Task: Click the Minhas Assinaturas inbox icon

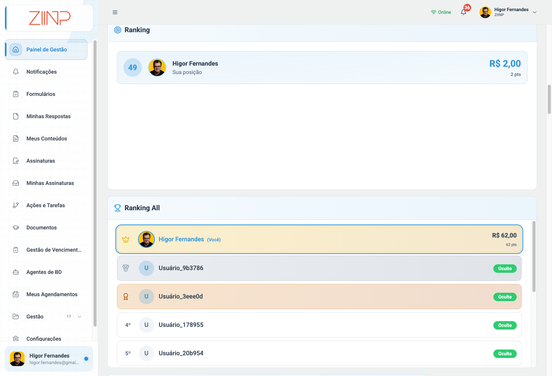Action: pos(16,183)
